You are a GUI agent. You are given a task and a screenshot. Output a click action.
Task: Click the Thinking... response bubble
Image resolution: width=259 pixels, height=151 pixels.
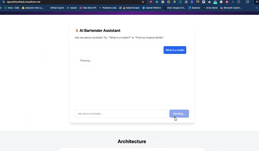point(86,61)
